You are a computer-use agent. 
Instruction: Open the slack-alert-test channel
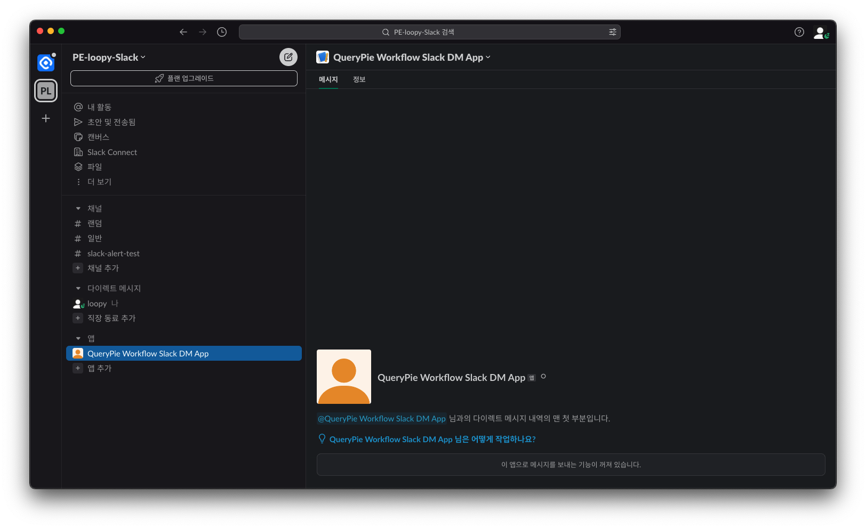[113, 254]
